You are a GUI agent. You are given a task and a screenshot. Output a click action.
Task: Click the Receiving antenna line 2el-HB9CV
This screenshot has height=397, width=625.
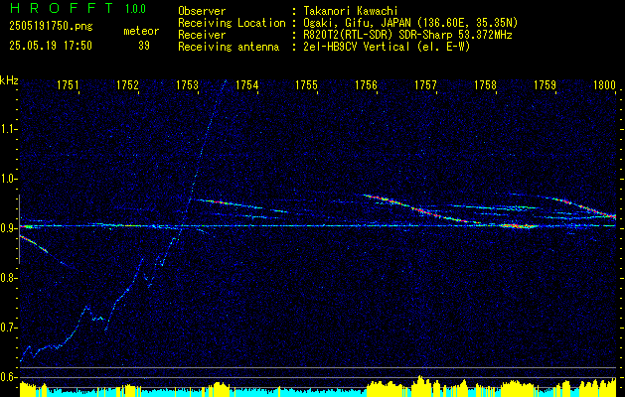coord(324,47)
